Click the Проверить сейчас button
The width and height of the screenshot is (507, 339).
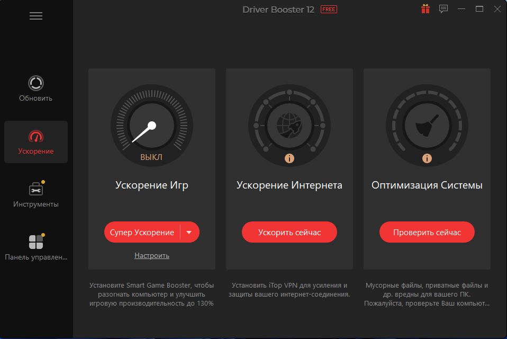coord(427,232)
